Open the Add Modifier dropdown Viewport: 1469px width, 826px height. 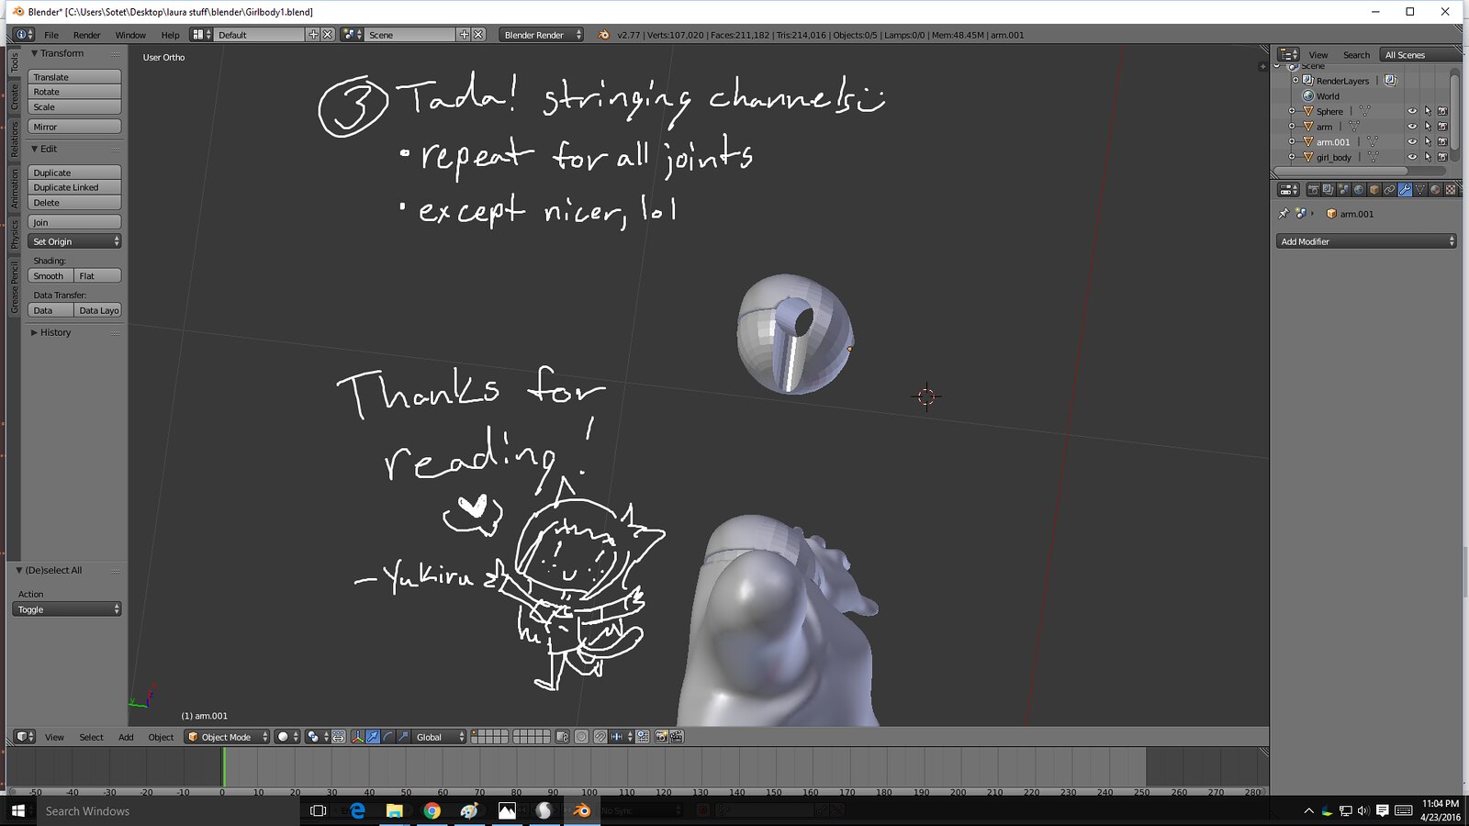coord(1366,241)
